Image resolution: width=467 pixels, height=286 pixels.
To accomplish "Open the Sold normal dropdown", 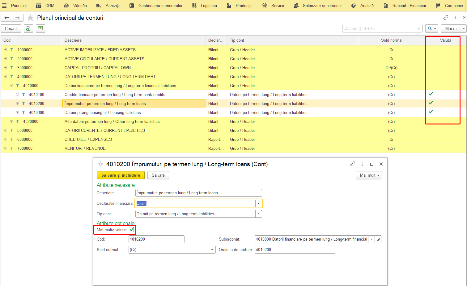I will [x=212, y=250].
